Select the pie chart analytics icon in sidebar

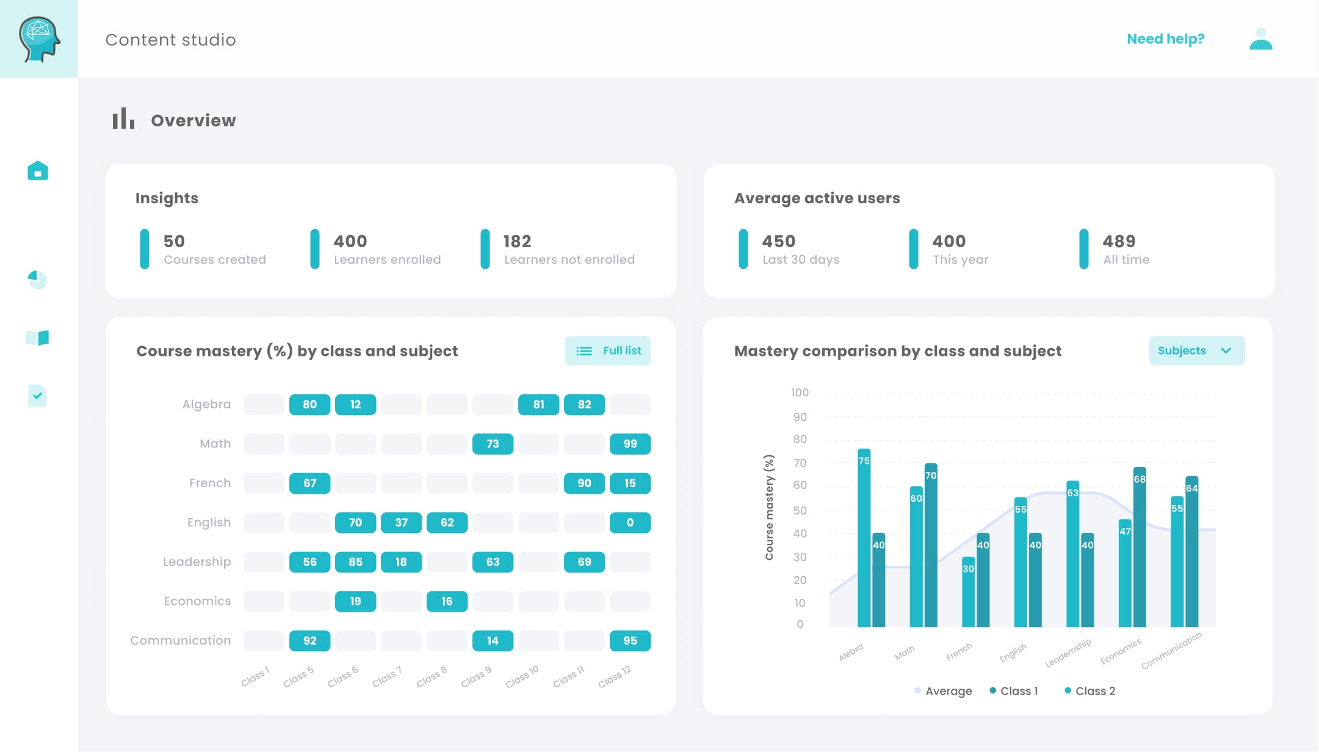(x=38, y=280)
